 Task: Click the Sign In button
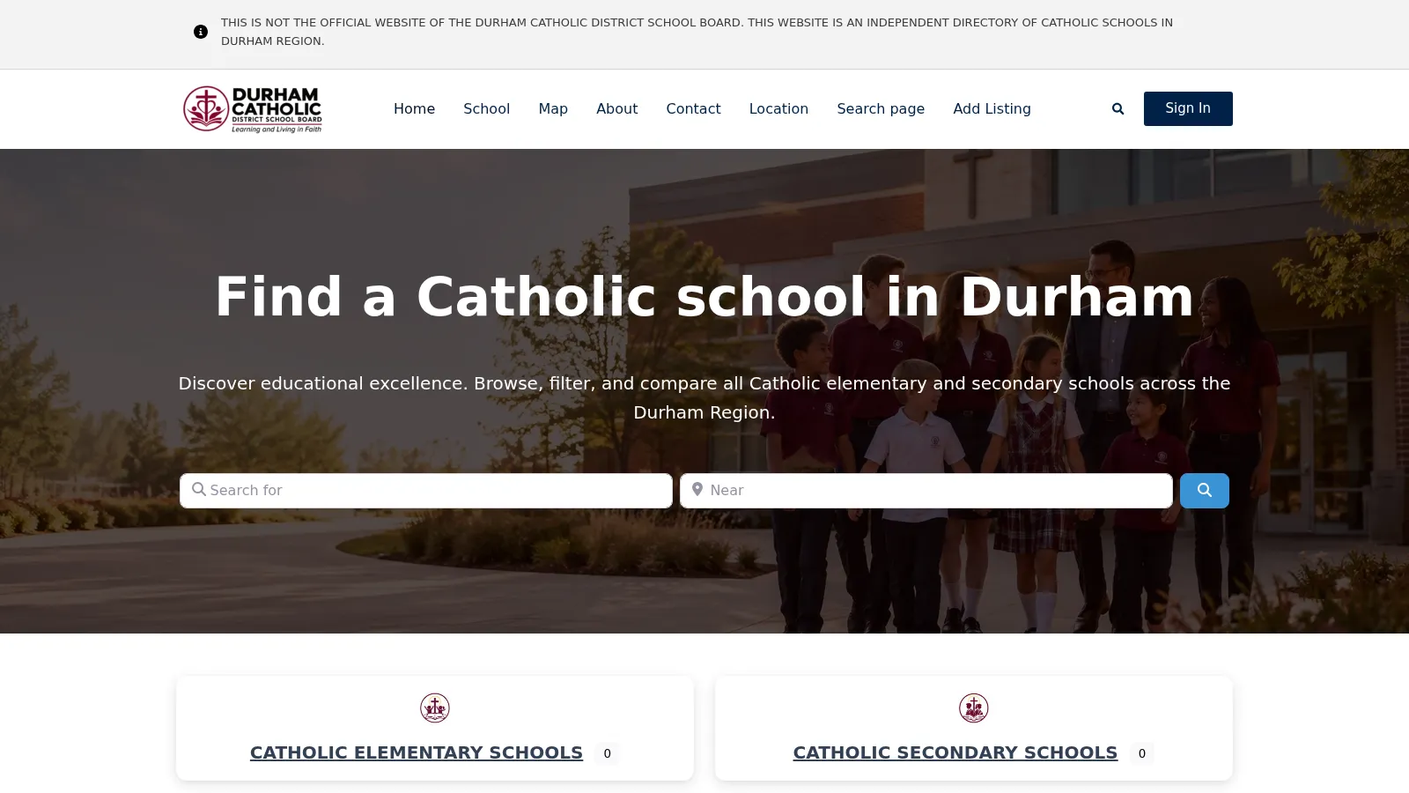click(x=1188, y=108)
